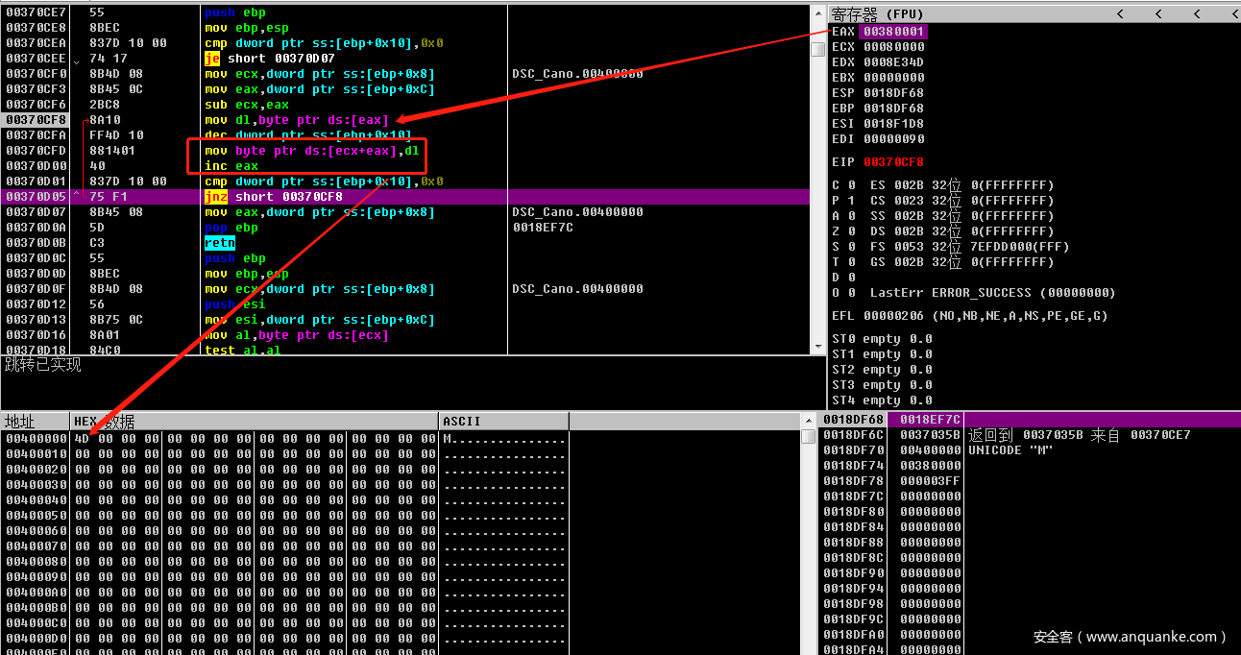The height and width of the screenshot is (655, 1241).
Task: Click the 寄存器 (FPU) registers panel header
Action: point(877,13)
